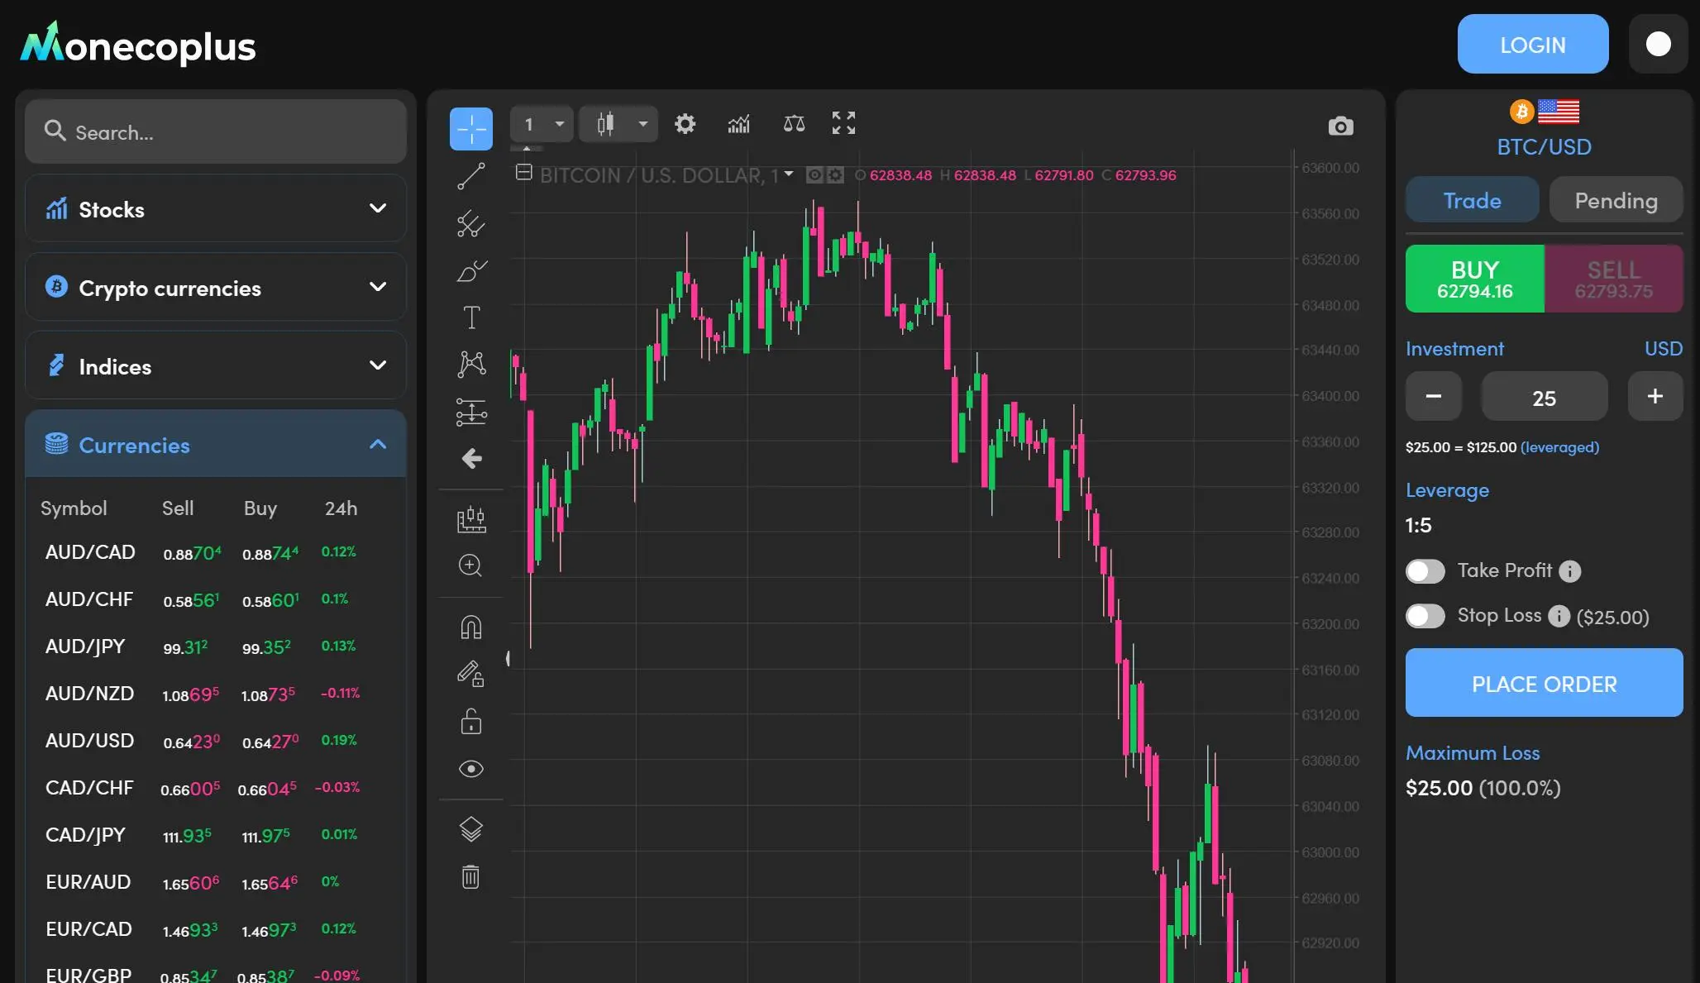Open the prediction and measurement tools
The image size is (1700, 983).
click(x=471, y=412)
